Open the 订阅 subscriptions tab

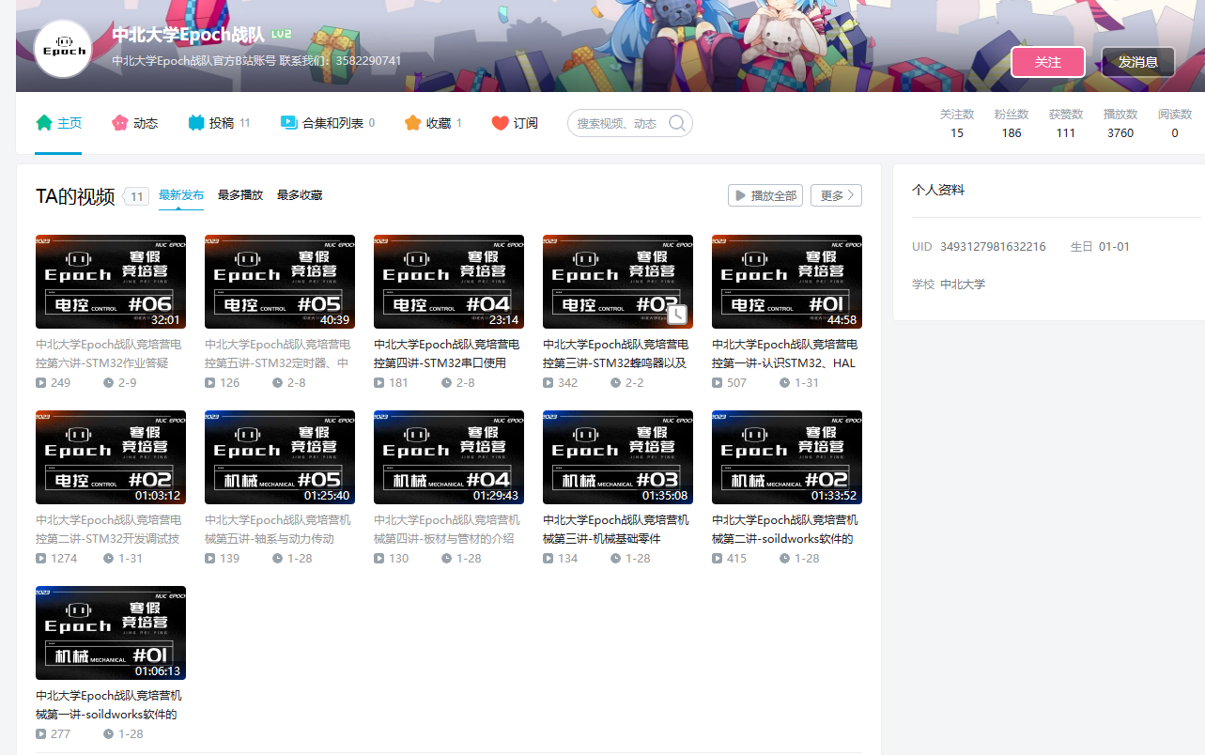pyautogui.click(x=515, y=123)
